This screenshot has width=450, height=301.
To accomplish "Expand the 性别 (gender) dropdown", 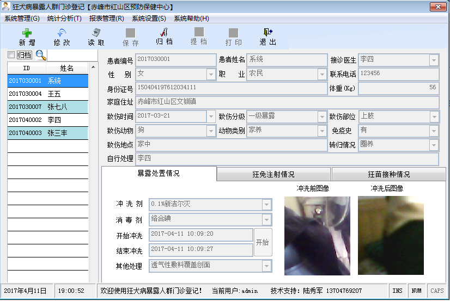I will point(211,75).
